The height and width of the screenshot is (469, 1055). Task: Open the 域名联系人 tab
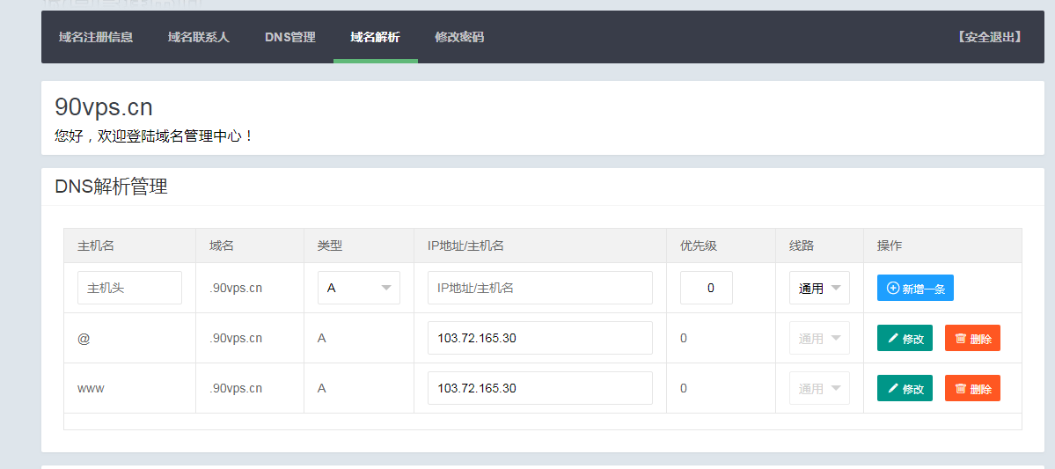point(199,37)
